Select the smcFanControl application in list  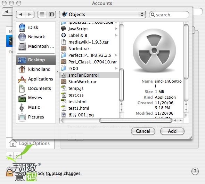89,75
